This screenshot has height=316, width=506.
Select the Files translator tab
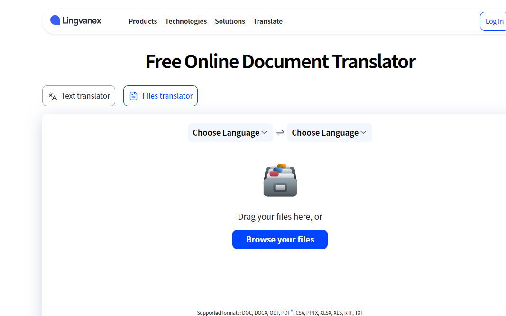(x=167, y=96)
